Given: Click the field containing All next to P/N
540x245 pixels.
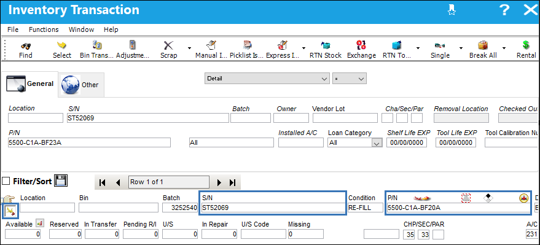Looking at the screenshot, I should (x=232, y=142).
